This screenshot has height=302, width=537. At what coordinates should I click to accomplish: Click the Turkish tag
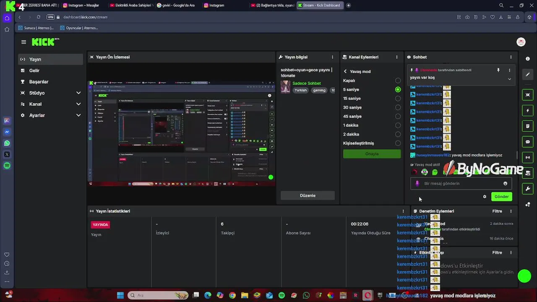click(x=300, y=90)
